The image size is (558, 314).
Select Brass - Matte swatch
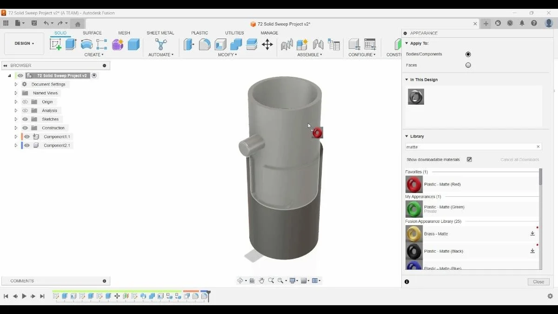point(414,234)
